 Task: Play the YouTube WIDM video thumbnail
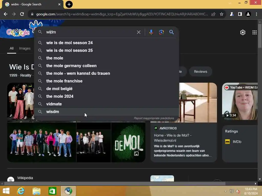pyautogui.click(x=240, y=101)
